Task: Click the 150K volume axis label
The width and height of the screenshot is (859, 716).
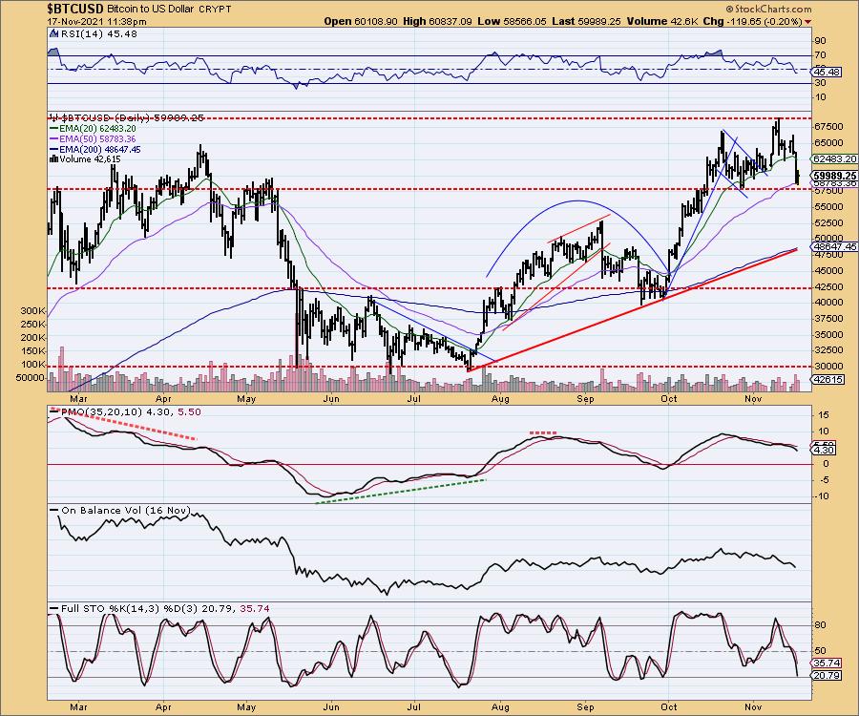Action: 32,351
